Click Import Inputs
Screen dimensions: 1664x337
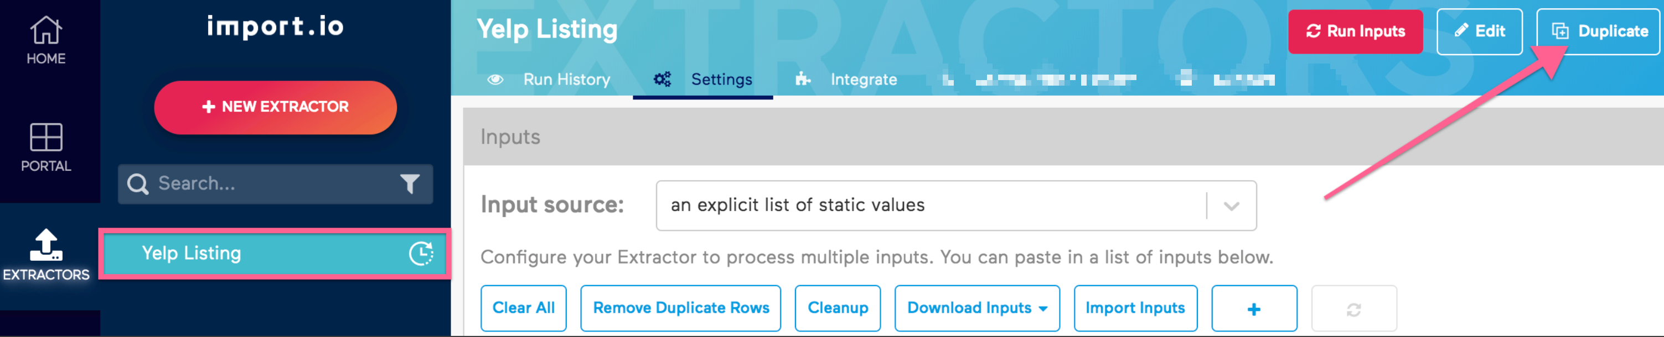pos(1135,308)
